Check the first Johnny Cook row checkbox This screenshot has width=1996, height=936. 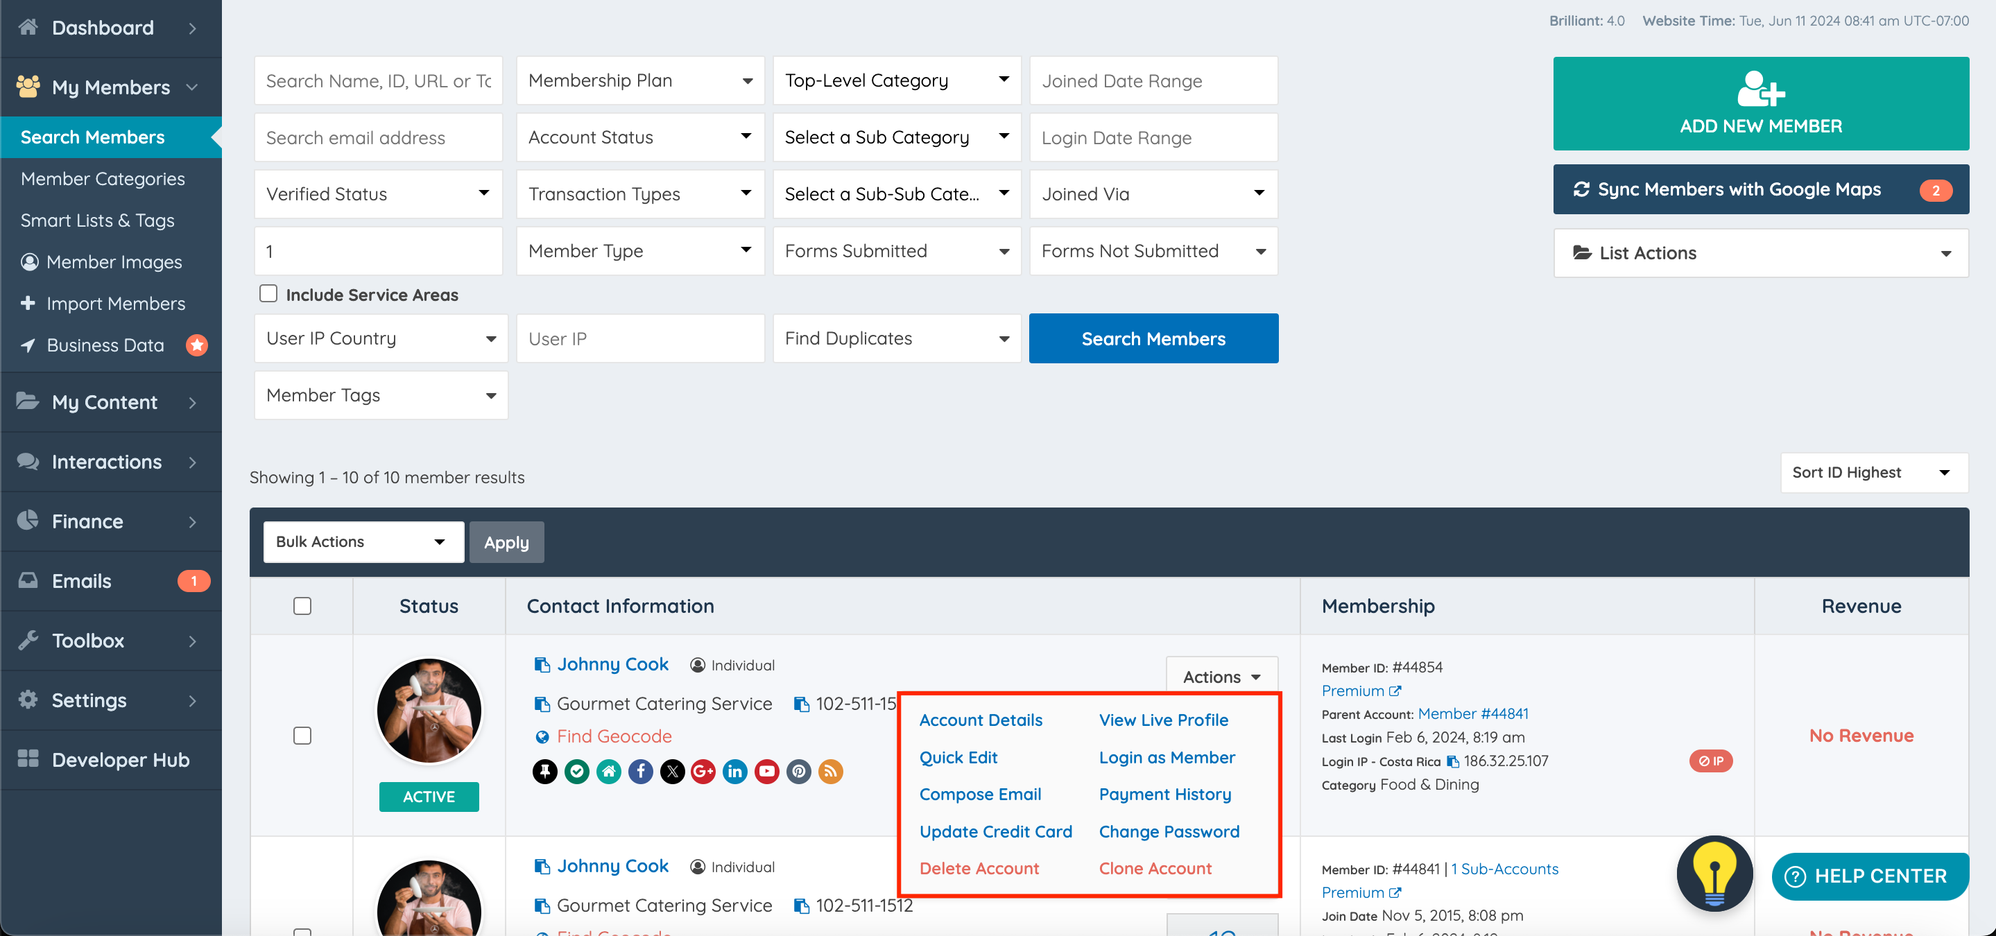302,736
